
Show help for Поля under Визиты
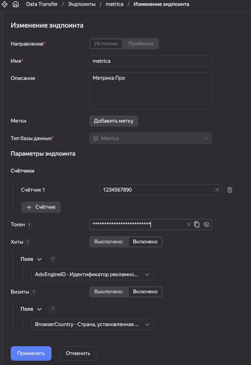(x=53, y=309)
